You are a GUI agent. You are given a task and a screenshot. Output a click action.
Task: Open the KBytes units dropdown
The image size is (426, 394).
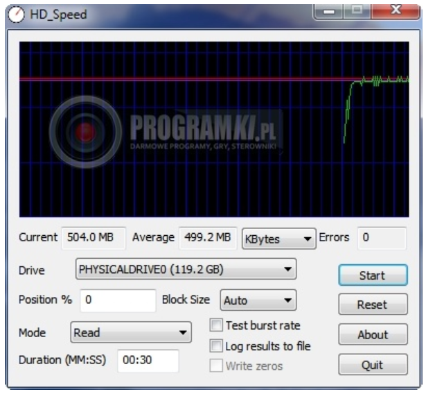click(279, 239)
